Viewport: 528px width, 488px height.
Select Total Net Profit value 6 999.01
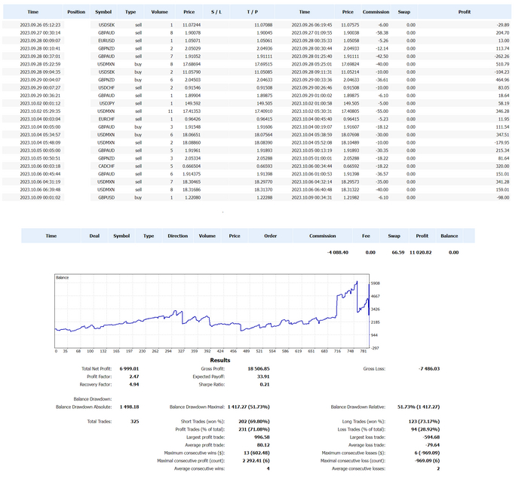point(129,369)
